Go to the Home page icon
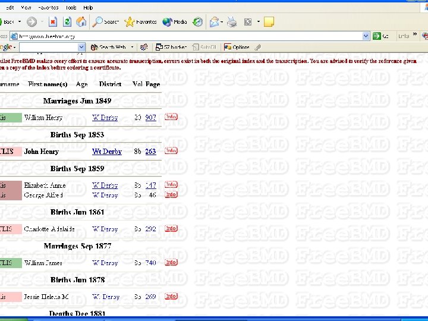 pyautogui.click(x=81, y=21)
